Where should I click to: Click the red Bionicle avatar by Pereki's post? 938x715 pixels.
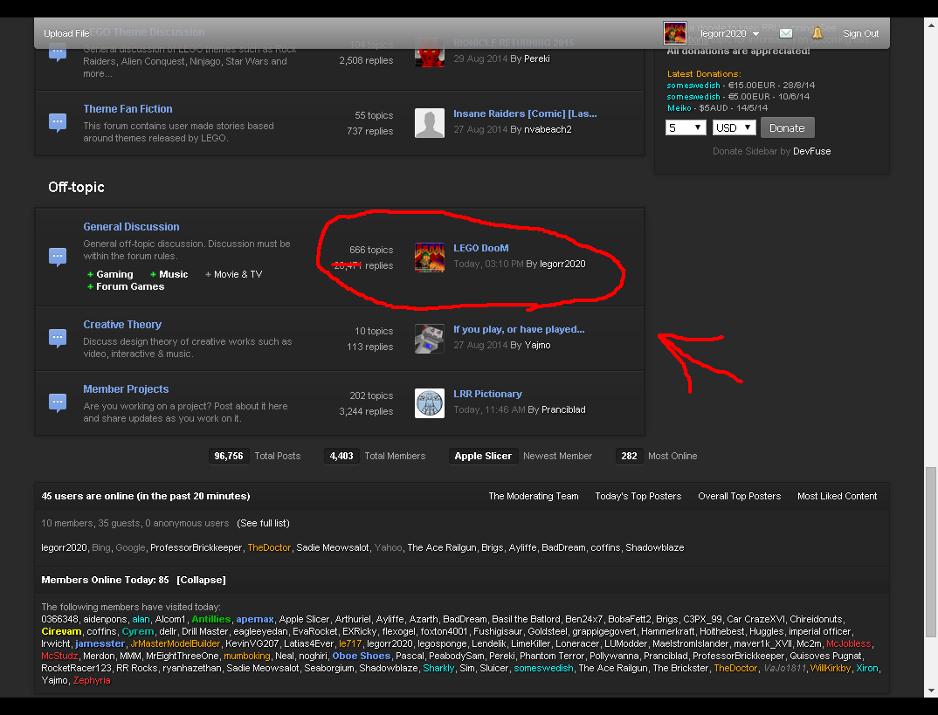(x=430, y=54)
